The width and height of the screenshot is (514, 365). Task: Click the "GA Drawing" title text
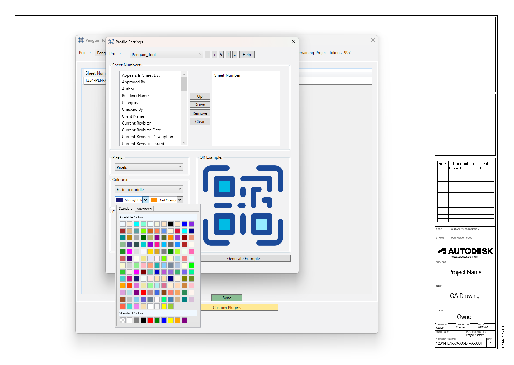point(465,296)
